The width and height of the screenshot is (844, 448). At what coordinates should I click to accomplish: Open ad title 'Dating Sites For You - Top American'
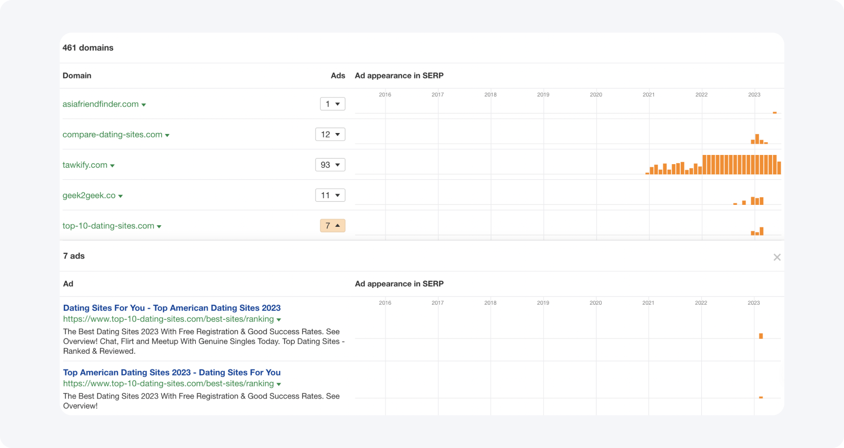(172, 308)
